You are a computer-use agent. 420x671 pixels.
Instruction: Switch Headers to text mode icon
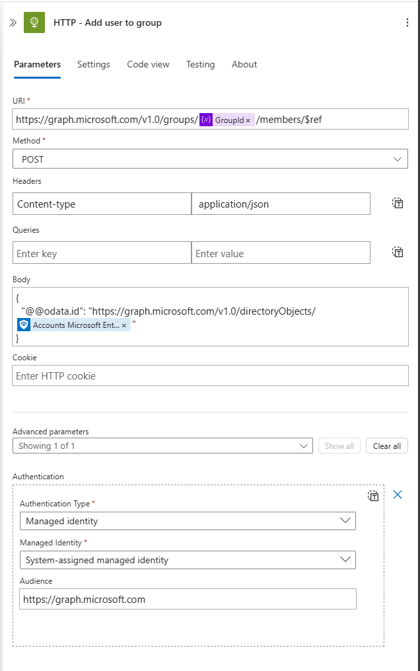click(x=398, y=203)
